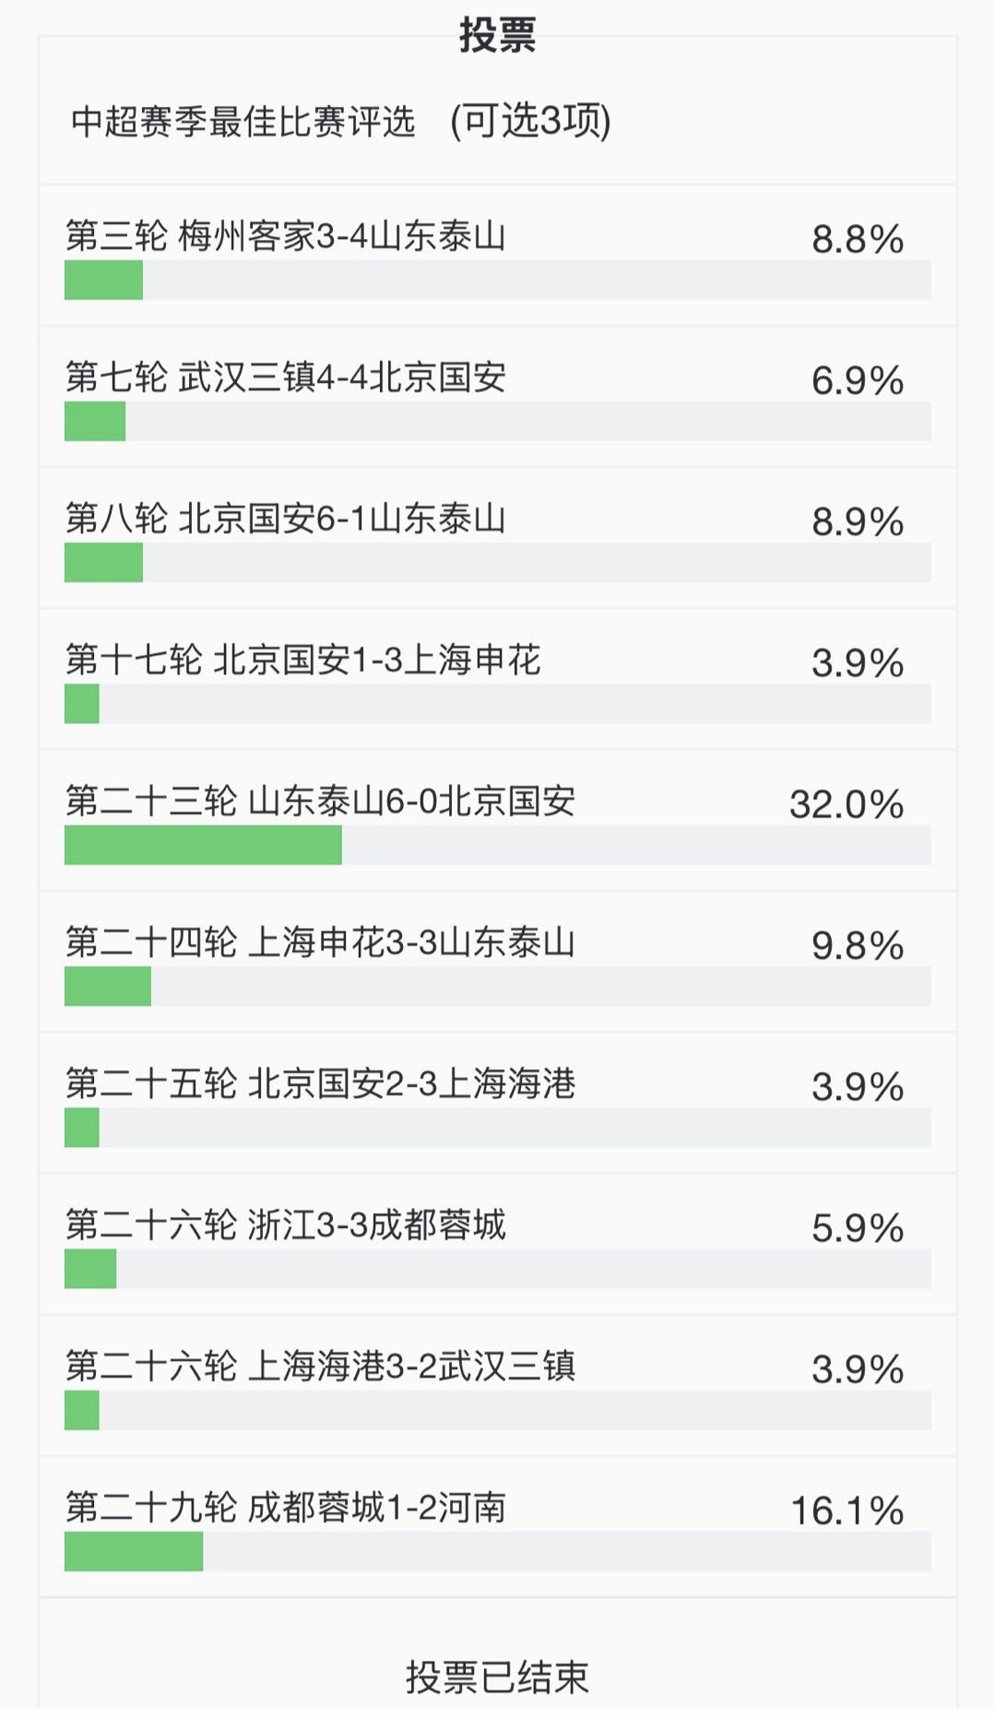Tap the 投票 header title
The image size is (995, 1718).
point(497,35)
